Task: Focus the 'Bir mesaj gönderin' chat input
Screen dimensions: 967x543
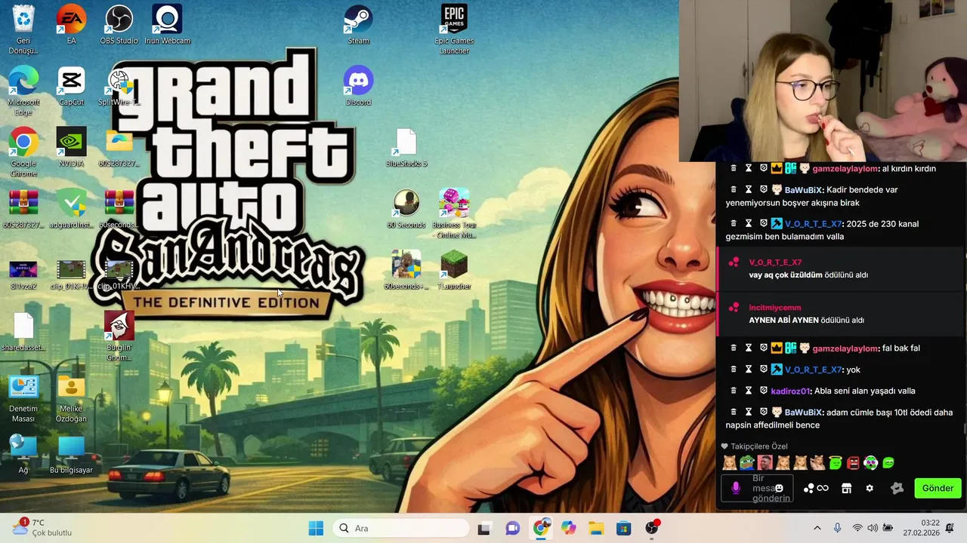Action: (757, 488)
